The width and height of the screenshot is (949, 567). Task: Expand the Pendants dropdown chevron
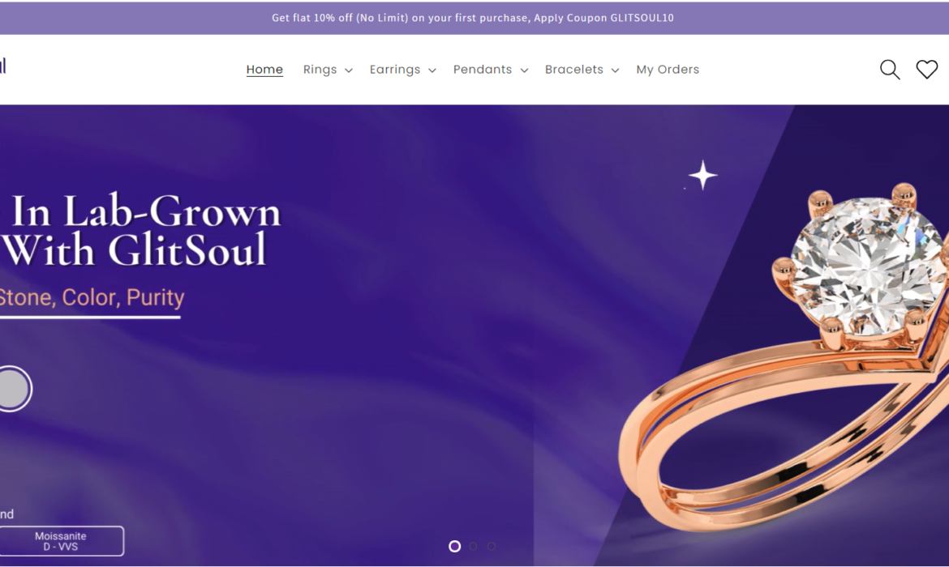coord(524,70)
